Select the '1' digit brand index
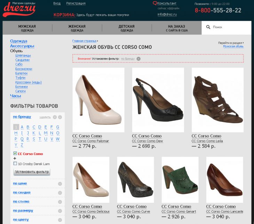Screen dimensions: 254x224 click(16, 127)
